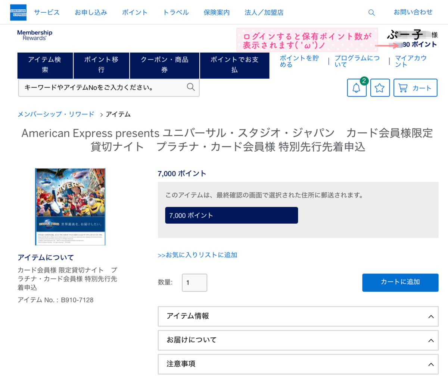This screenshot has height=382, width=448.
Task: Click the American Express logo
Action: click(18, 12)
